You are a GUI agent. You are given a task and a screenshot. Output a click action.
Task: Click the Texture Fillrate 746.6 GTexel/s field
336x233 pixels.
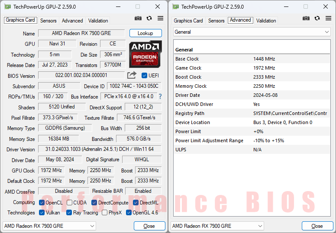(x=139, y=118)
